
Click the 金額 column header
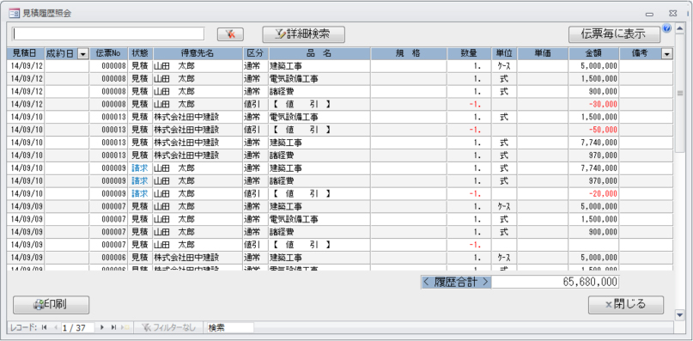click(593, 53)
